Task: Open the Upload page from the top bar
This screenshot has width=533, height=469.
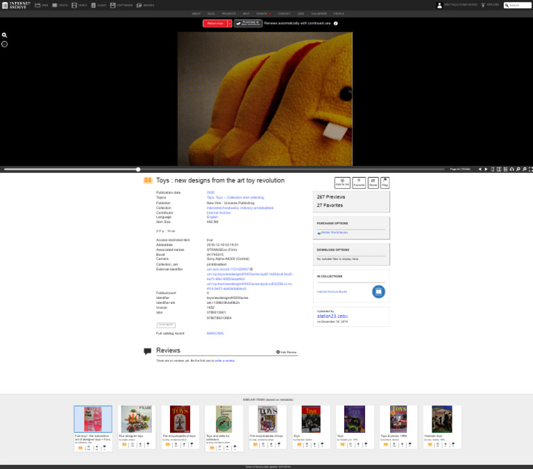Action: click(x=490, y=5)
